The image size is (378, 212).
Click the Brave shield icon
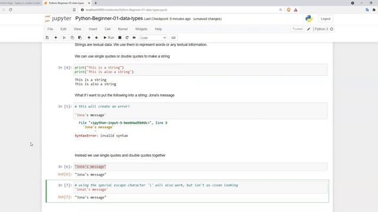coord(289,10)
